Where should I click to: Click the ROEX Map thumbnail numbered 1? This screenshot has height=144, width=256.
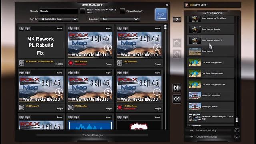pos(139,89)
